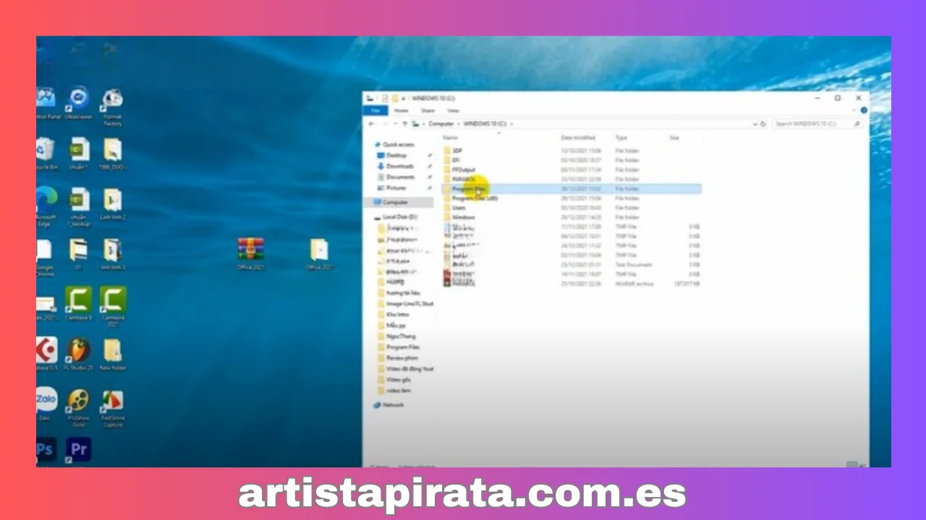926x520 pixels.
Task: Open Explorer Help question-mark icon
Action: pyautogui.click(x=864, y=110)
